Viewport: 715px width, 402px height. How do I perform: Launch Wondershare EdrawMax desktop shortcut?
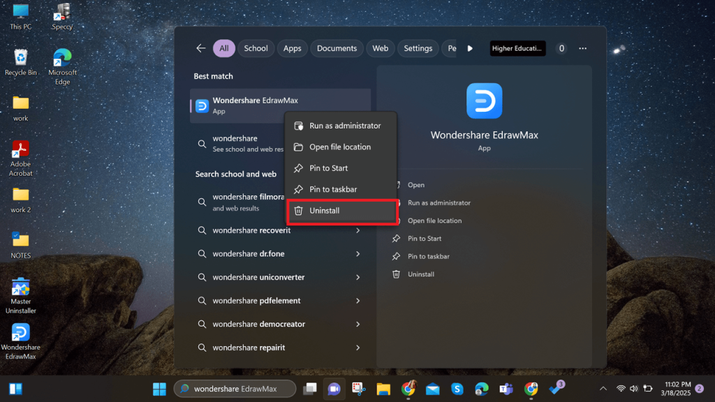pyautogui.click(x=20, y=341)
